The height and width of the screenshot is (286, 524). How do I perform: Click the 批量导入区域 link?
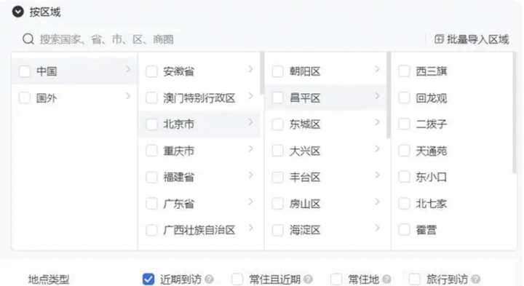472,39
